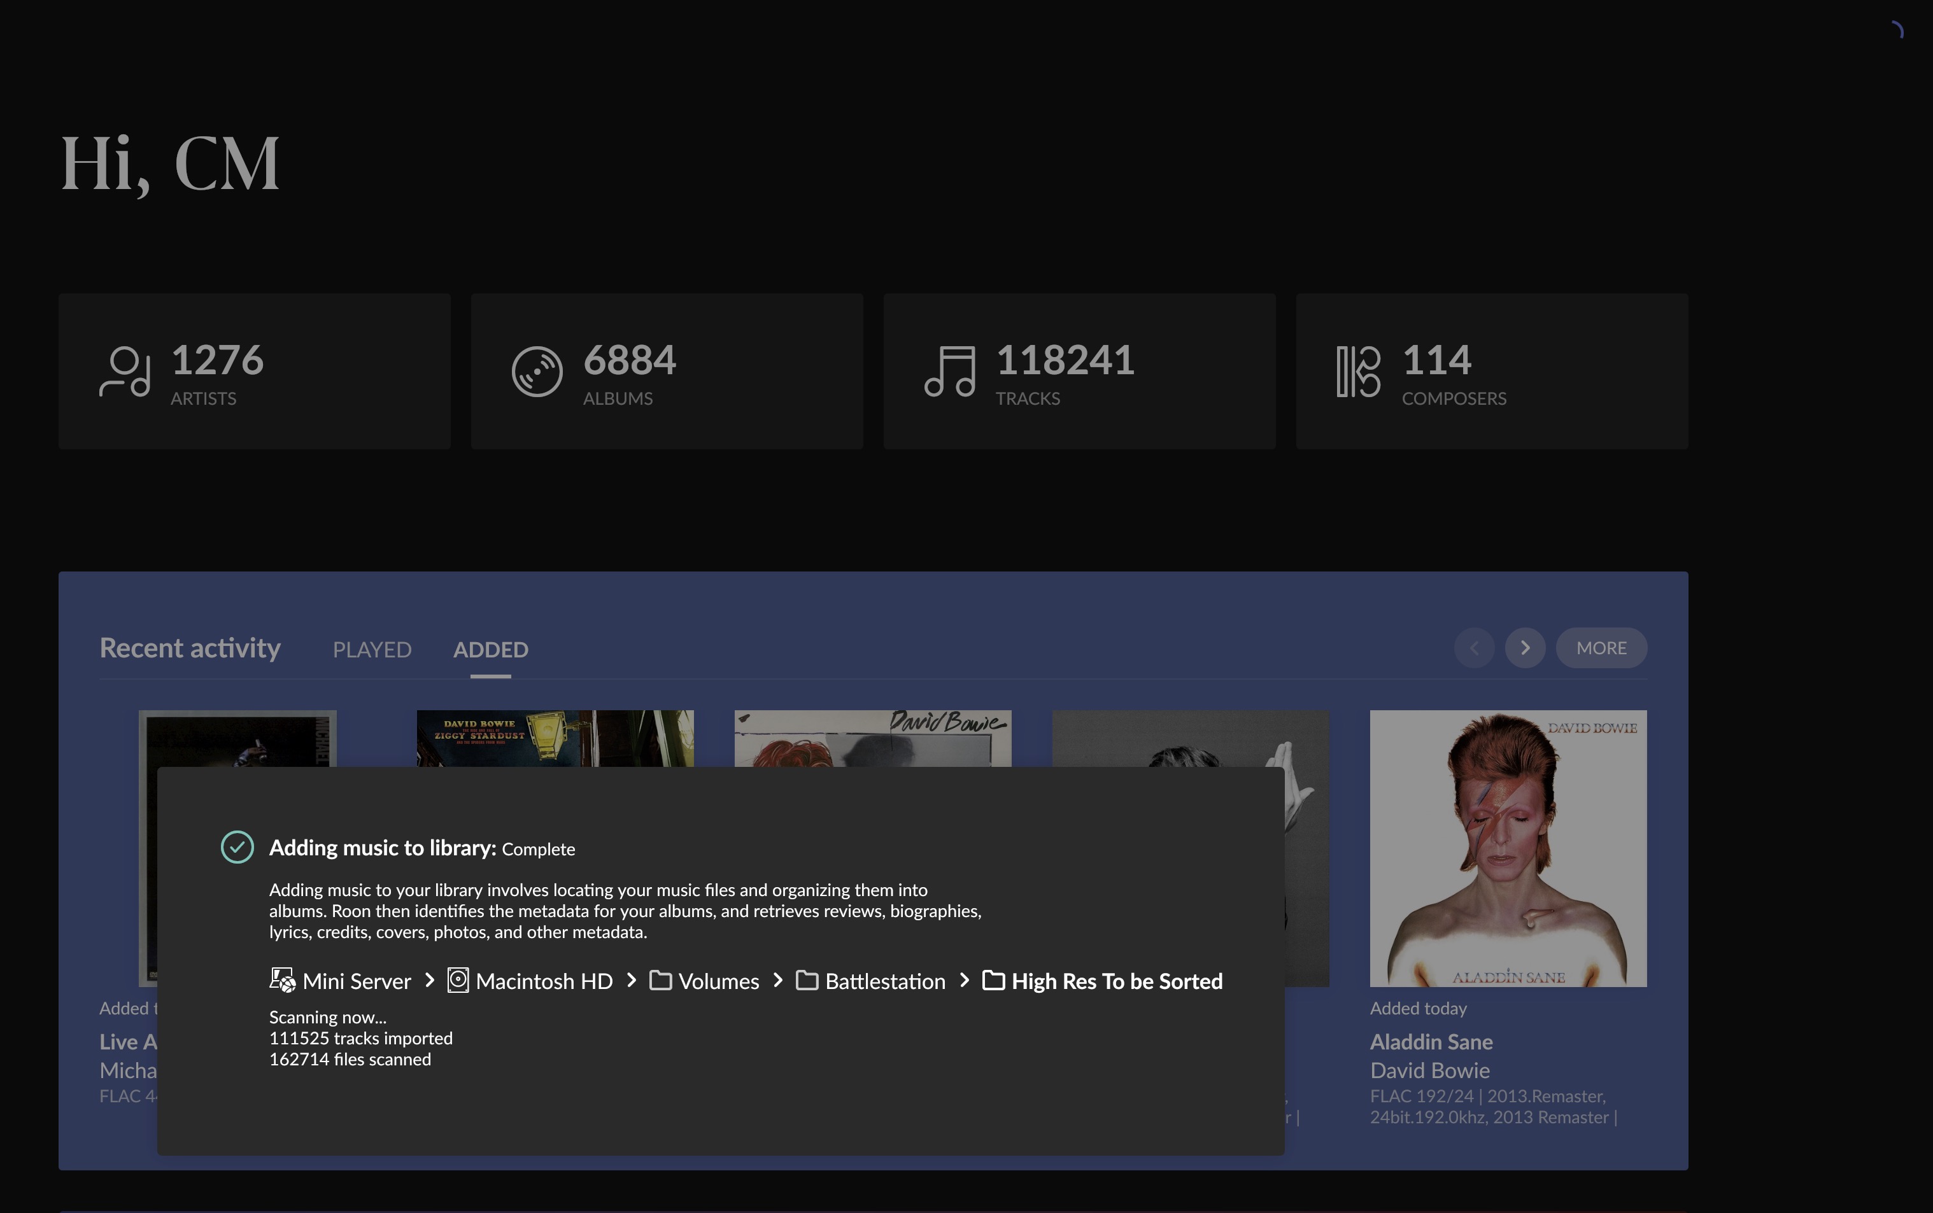Click the Mini Server path label
Image resolution: width=1933 pixels, height=1213 pixels.
pos(357,981)
